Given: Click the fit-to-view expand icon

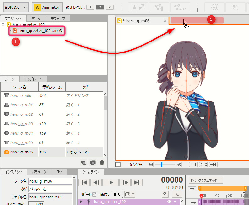Looking at the screenshot, I should coord(203,164).
